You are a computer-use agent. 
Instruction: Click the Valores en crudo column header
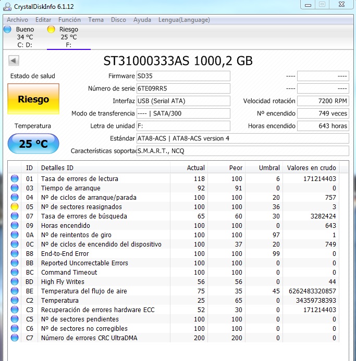click(311, 168)
